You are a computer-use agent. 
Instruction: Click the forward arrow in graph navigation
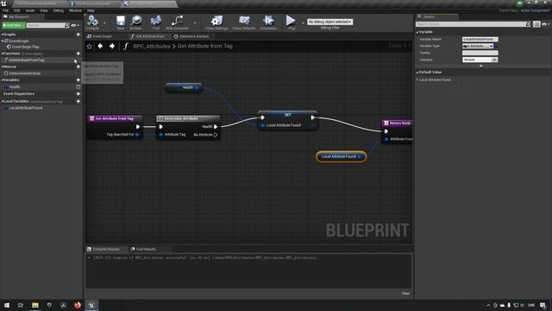[x=112, y=46]
